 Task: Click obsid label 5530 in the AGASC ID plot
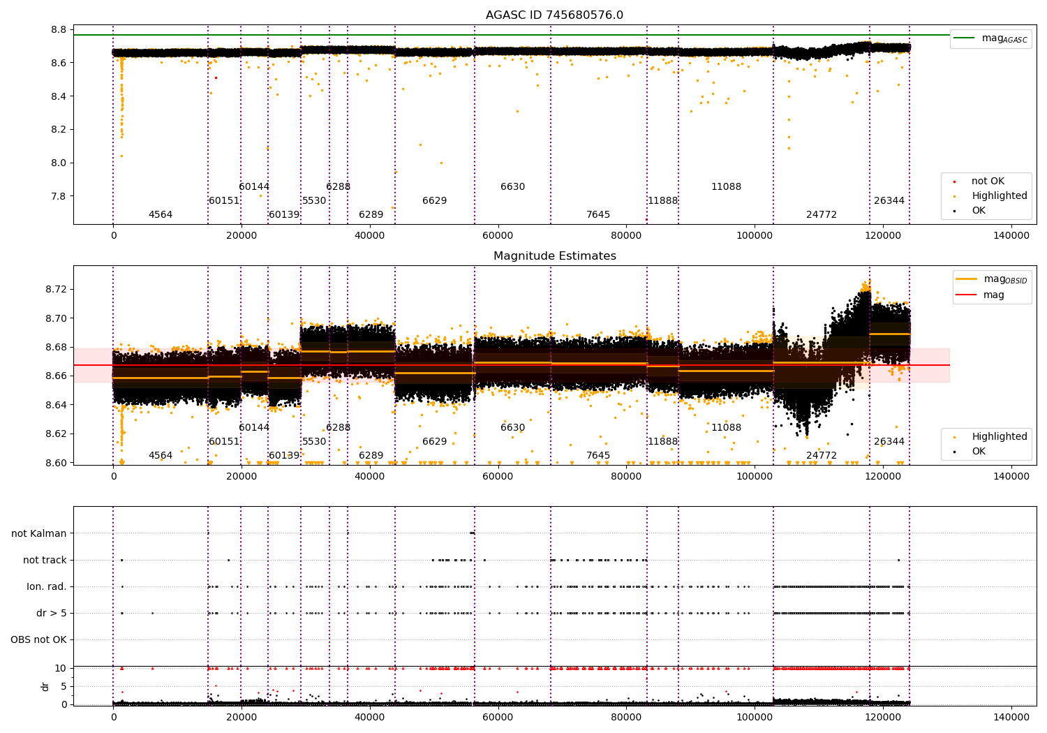(x=314, y=201)
